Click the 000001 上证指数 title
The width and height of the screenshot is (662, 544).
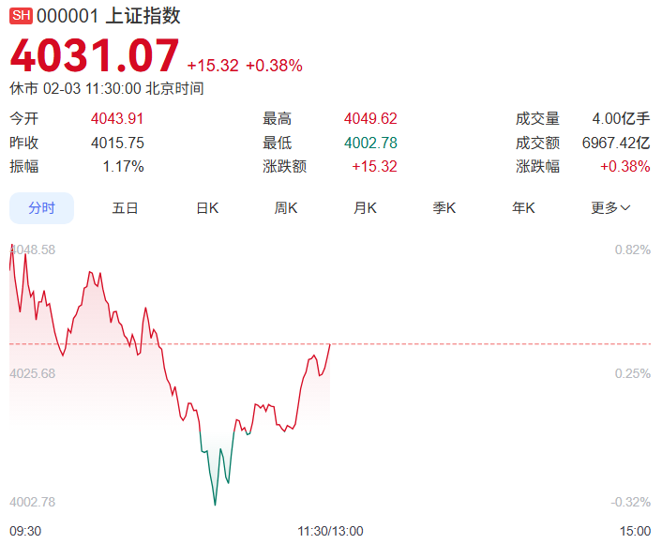(x=109, y=16)
